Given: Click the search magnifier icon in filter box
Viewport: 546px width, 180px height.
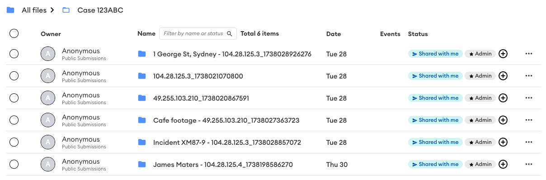Looking at the screenshot, I should pyautogui.click(x=230, y=34).
